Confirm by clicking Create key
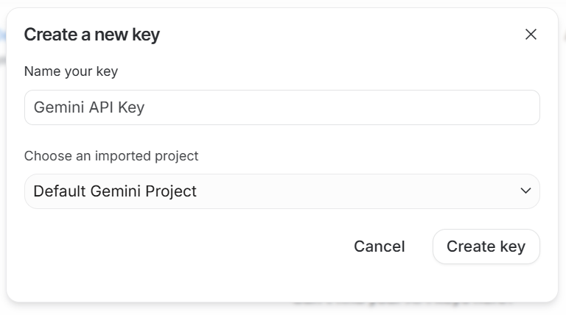The image size is (566, 315). click(486, 247)
